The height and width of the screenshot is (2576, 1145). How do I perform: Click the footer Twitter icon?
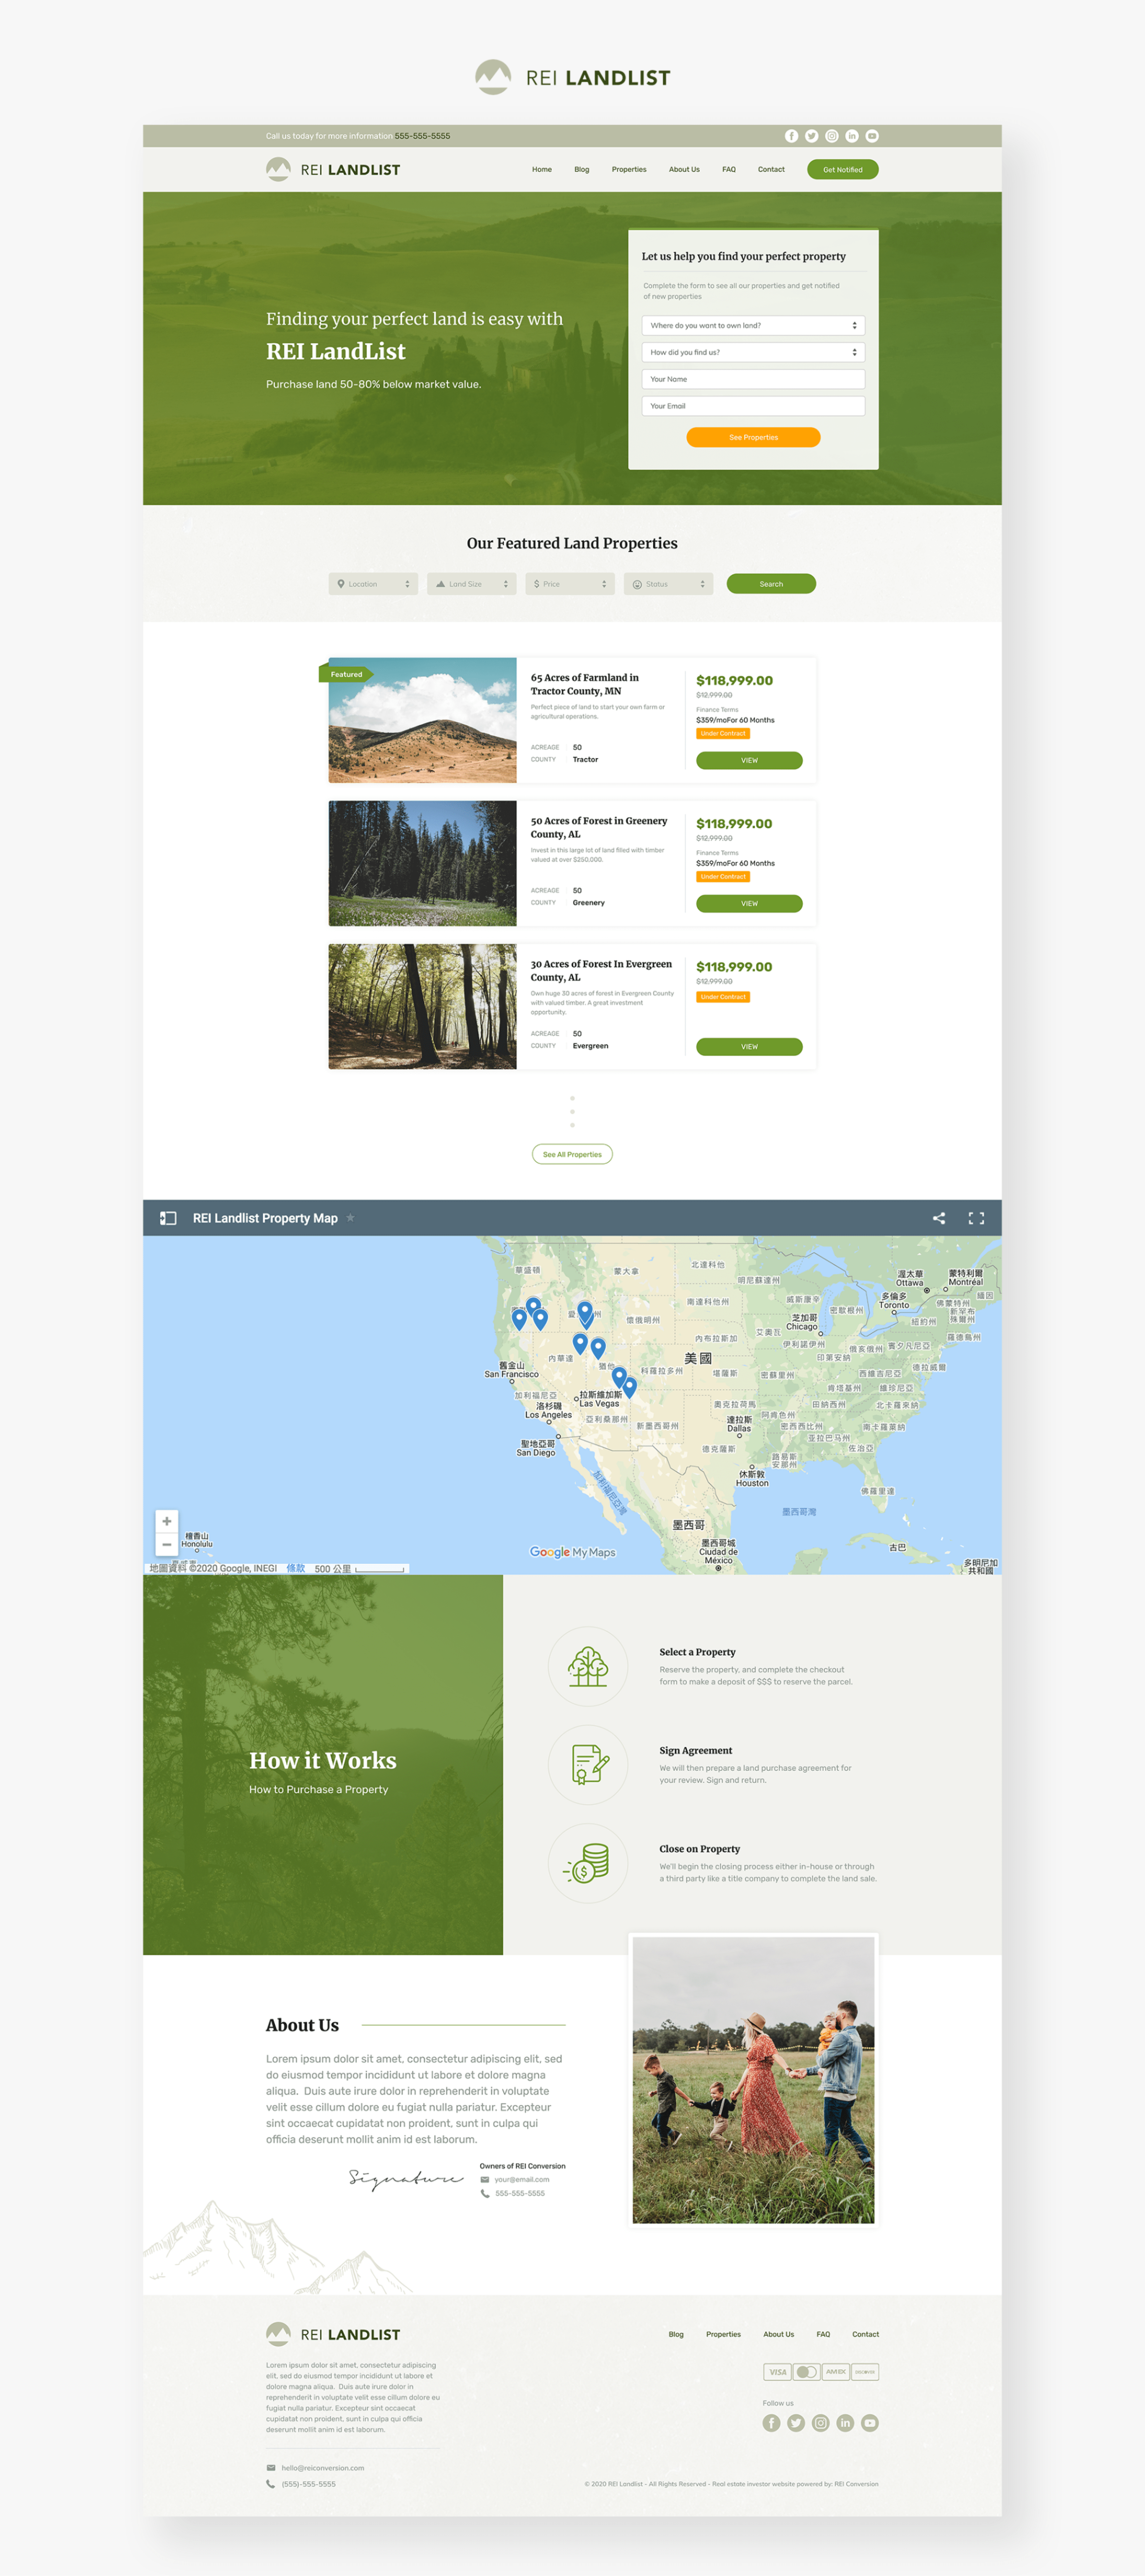point(796,2423)
